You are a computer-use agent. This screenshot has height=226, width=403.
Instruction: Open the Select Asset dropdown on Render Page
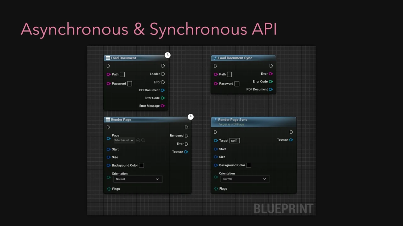(x=124, y=140)
